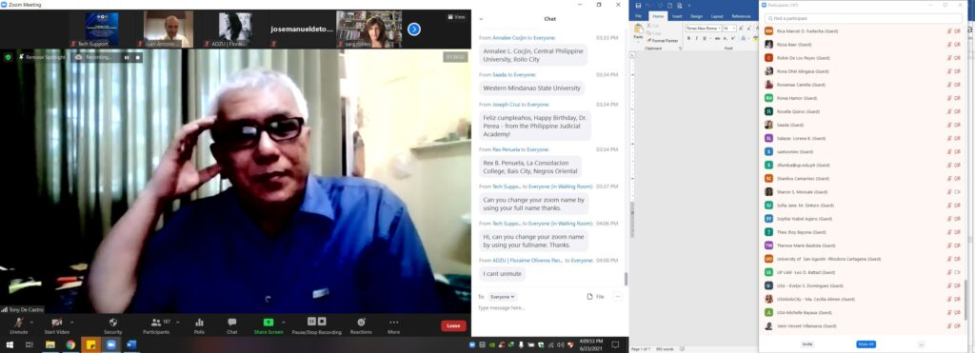Pause recording from the top recording indicator

127,57
